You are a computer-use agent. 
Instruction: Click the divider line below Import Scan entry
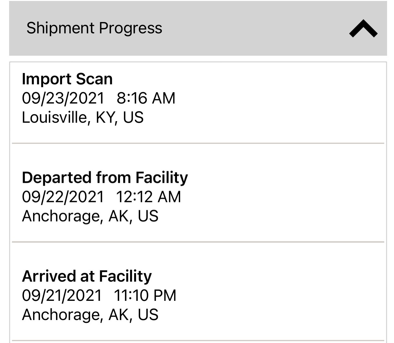pyautogui.click(x=198, y=143)
